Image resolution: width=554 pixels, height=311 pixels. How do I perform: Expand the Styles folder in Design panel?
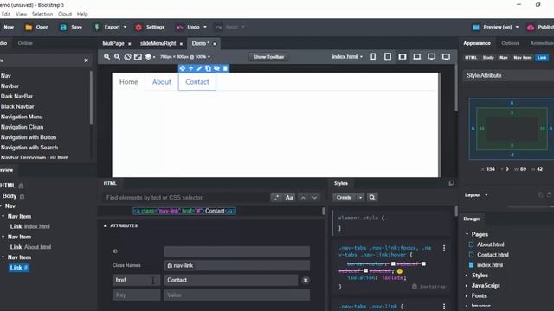pyautogui.click(x=467, y=276)
